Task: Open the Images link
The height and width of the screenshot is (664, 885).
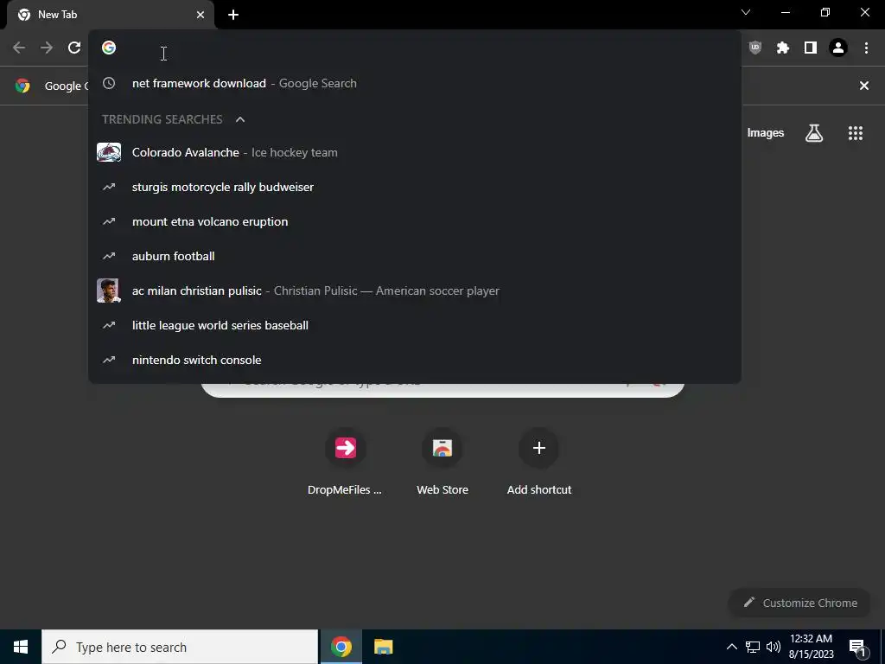Action: click(x=766, y=133)
